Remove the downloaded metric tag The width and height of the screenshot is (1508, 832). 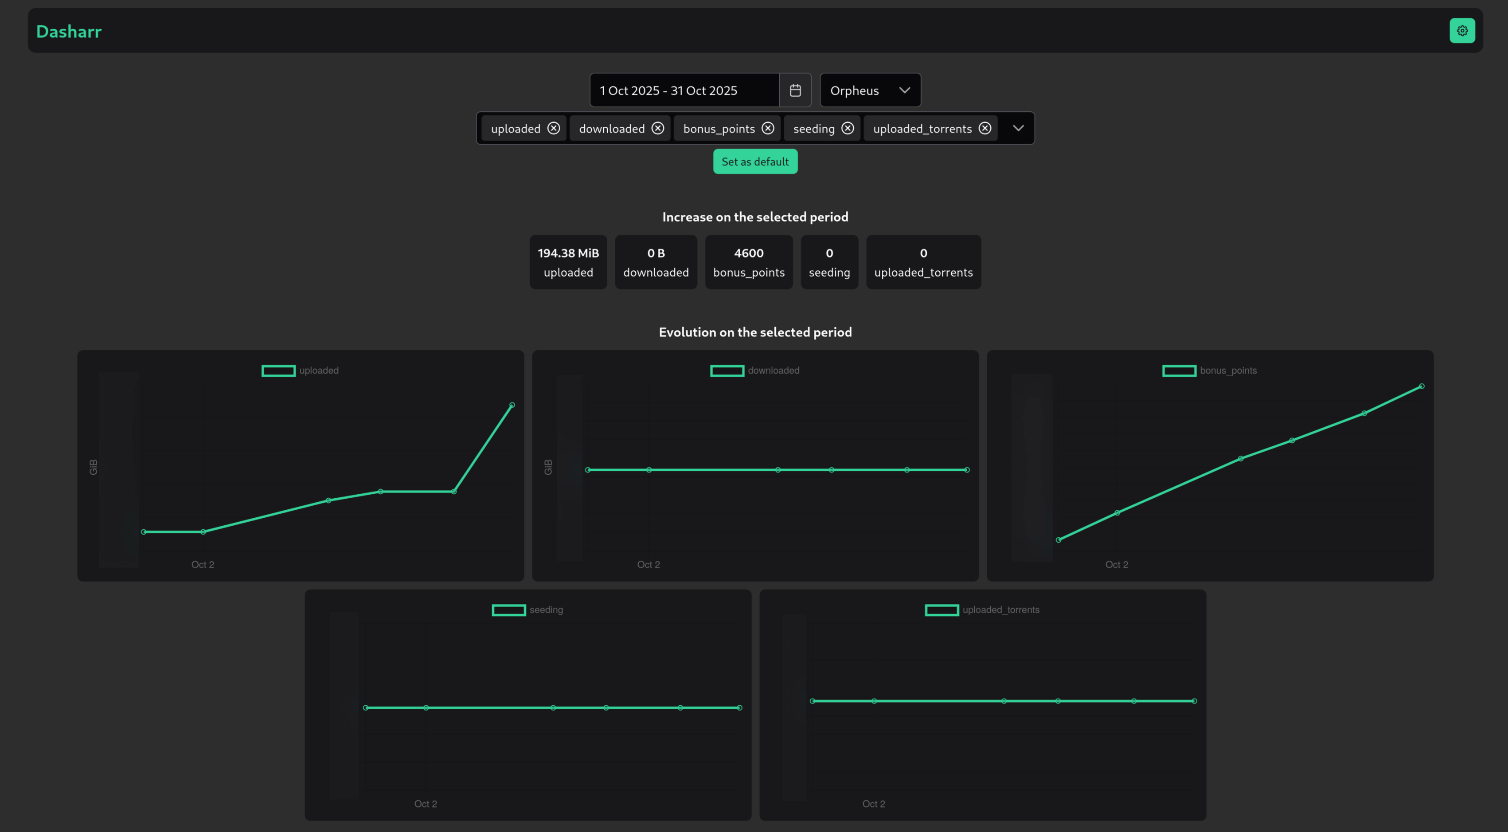coord(657,128)
